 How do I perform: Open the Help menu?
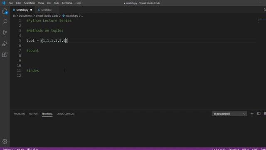(x=78, y=3)
